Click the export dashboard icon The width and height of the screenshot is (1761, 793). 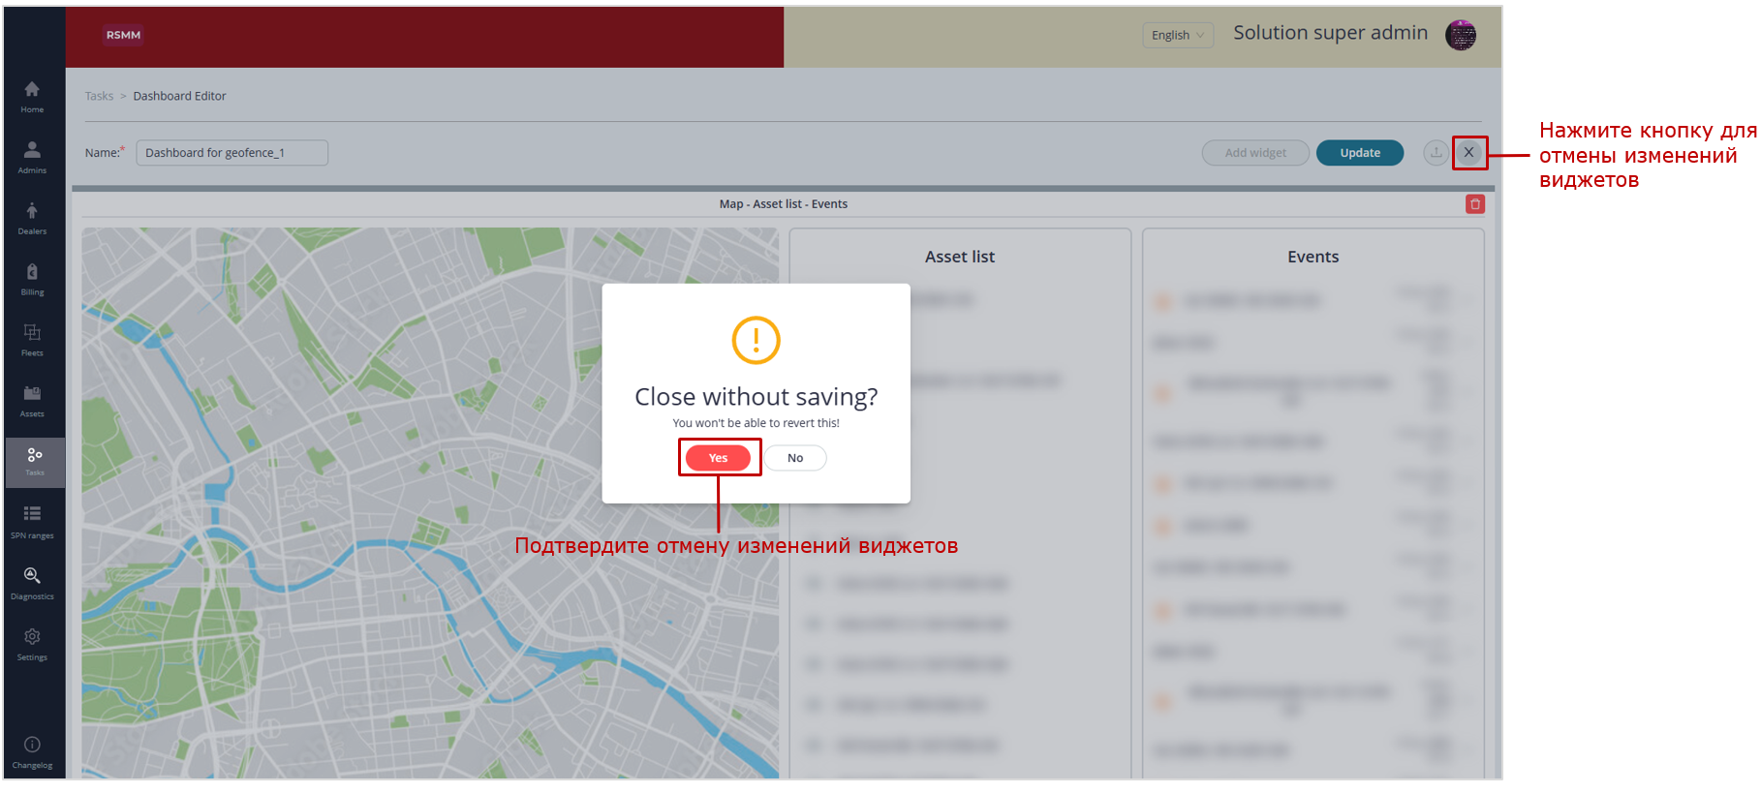point(1436,153)
